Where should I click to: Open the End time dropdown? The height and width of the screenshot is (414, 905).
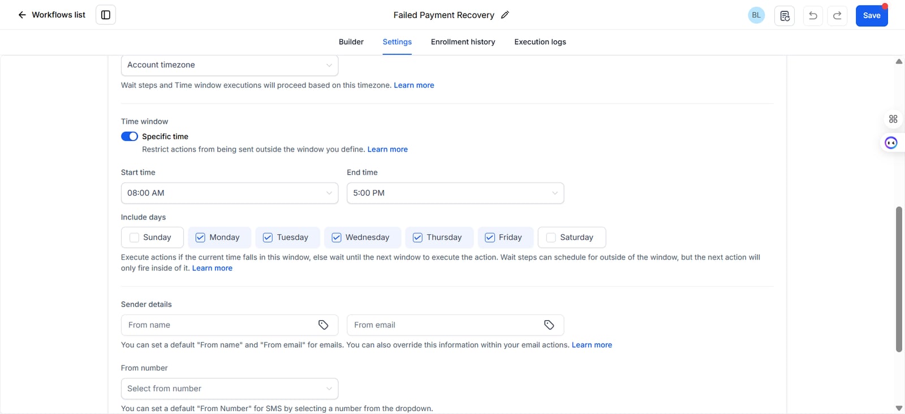(x=455, y=193)
